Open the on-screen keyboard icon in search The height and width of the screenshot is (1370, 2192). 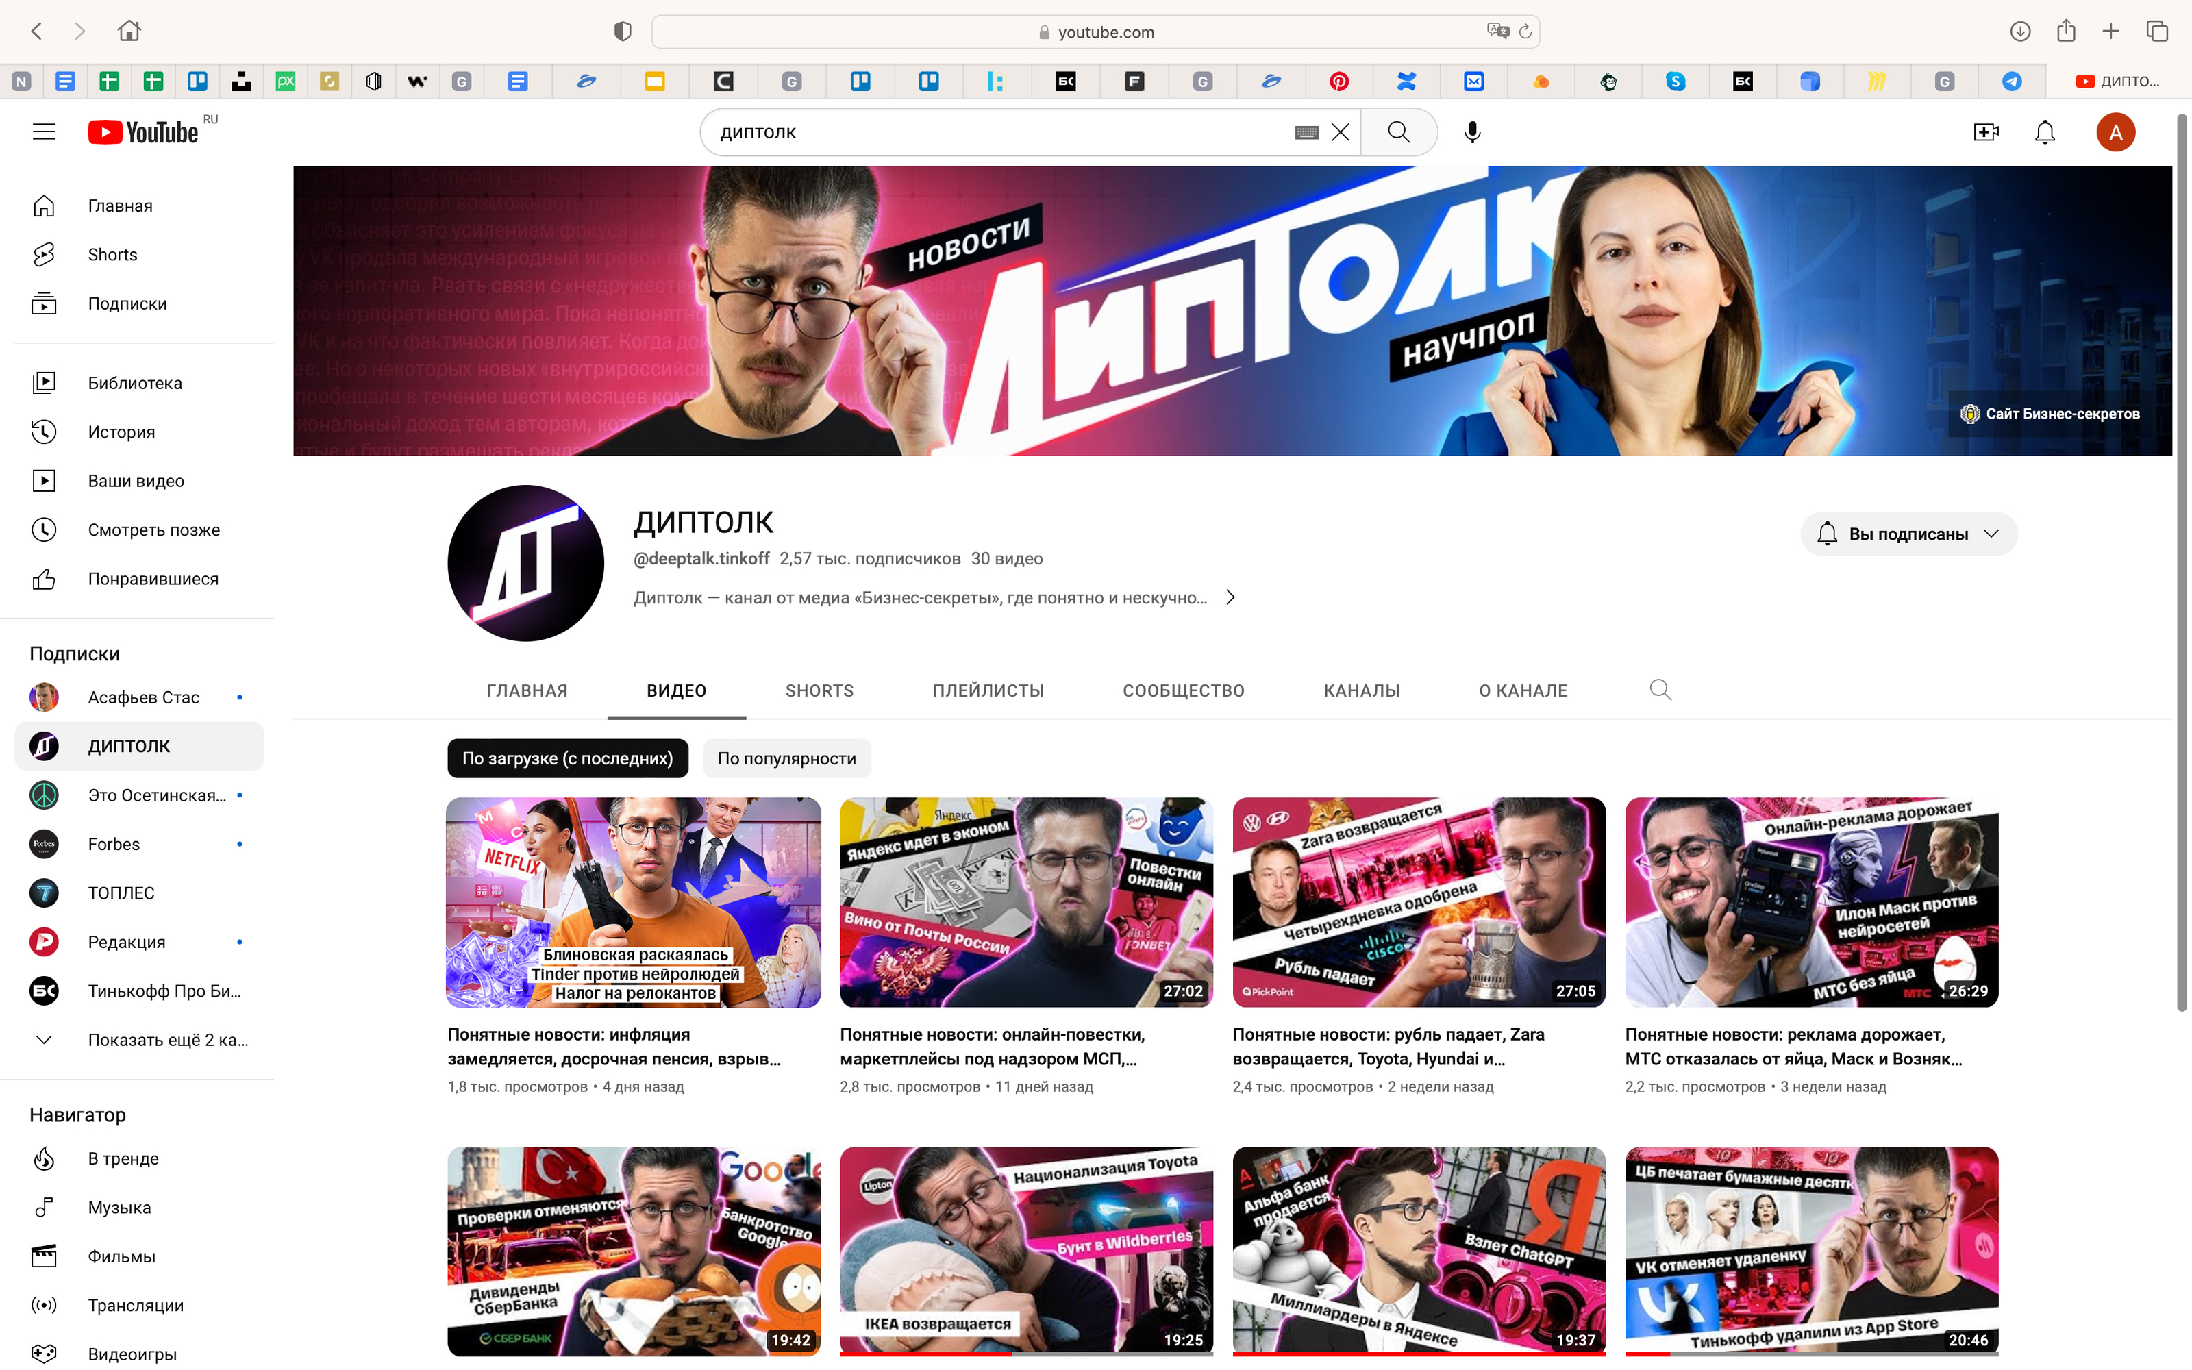1306,132
